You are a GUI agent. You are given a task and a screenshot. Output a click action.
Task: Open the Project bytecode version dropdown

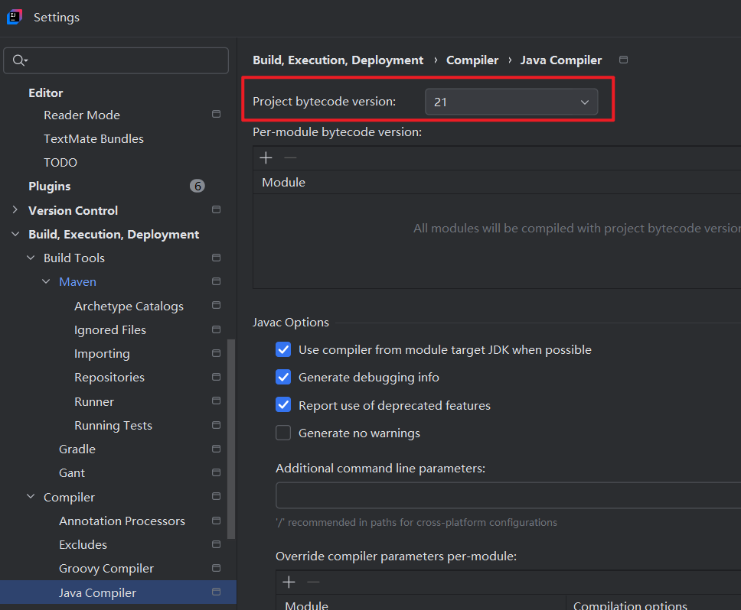511,102
